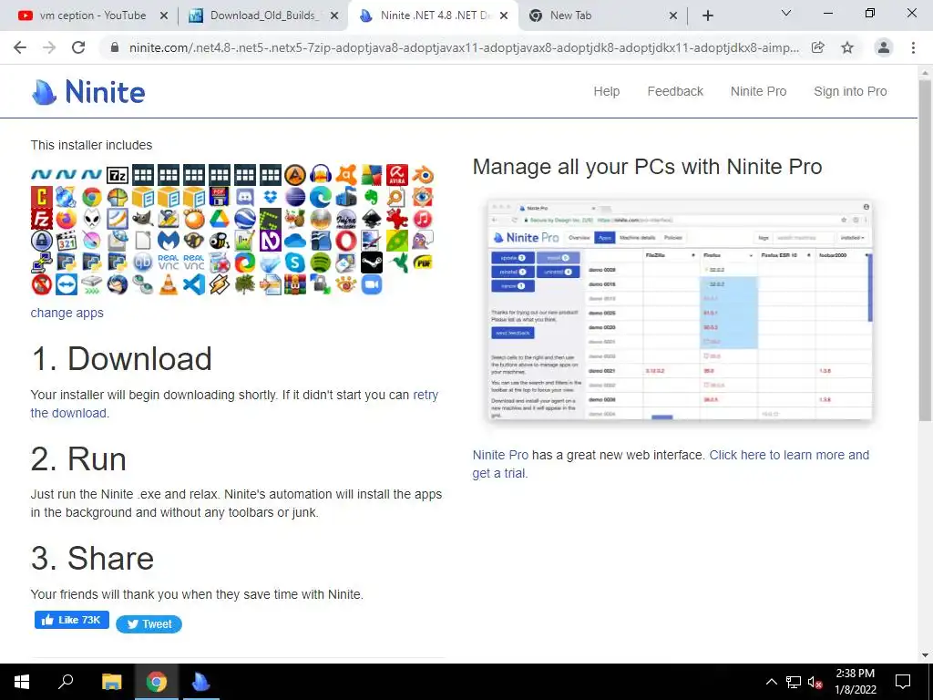The image size is (933, 700).
Task: Click the OneDrive cloud icon
Action: [295, 241]
